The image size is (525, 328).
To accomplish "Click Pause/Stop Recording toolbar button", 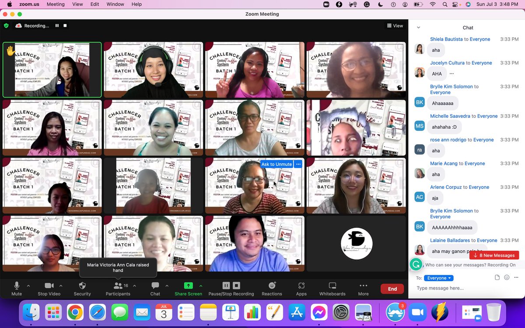I will coord(231,289).
